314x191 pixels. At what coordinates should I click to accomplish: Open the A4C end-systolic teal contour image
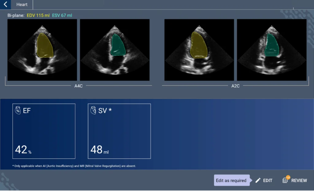[x=115, y=50]
